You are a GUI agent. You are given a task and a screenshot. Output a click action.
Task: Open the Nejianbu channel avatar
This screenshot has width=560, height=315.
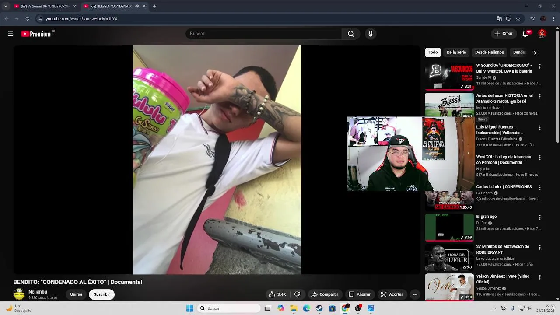[19, 294]
